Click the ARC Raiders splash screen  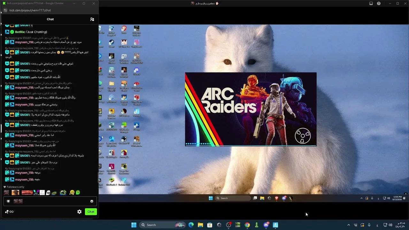(x=251, y=109)
